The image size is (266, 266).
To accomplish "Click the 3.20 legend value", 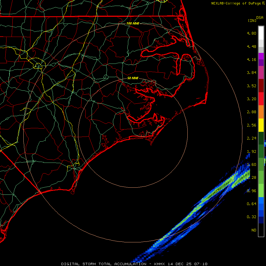I will point(252,99).
